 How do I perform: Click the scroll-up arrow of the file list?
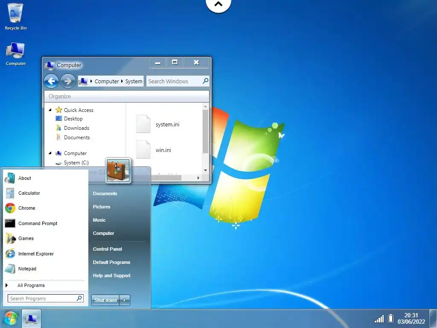[205, 106]
